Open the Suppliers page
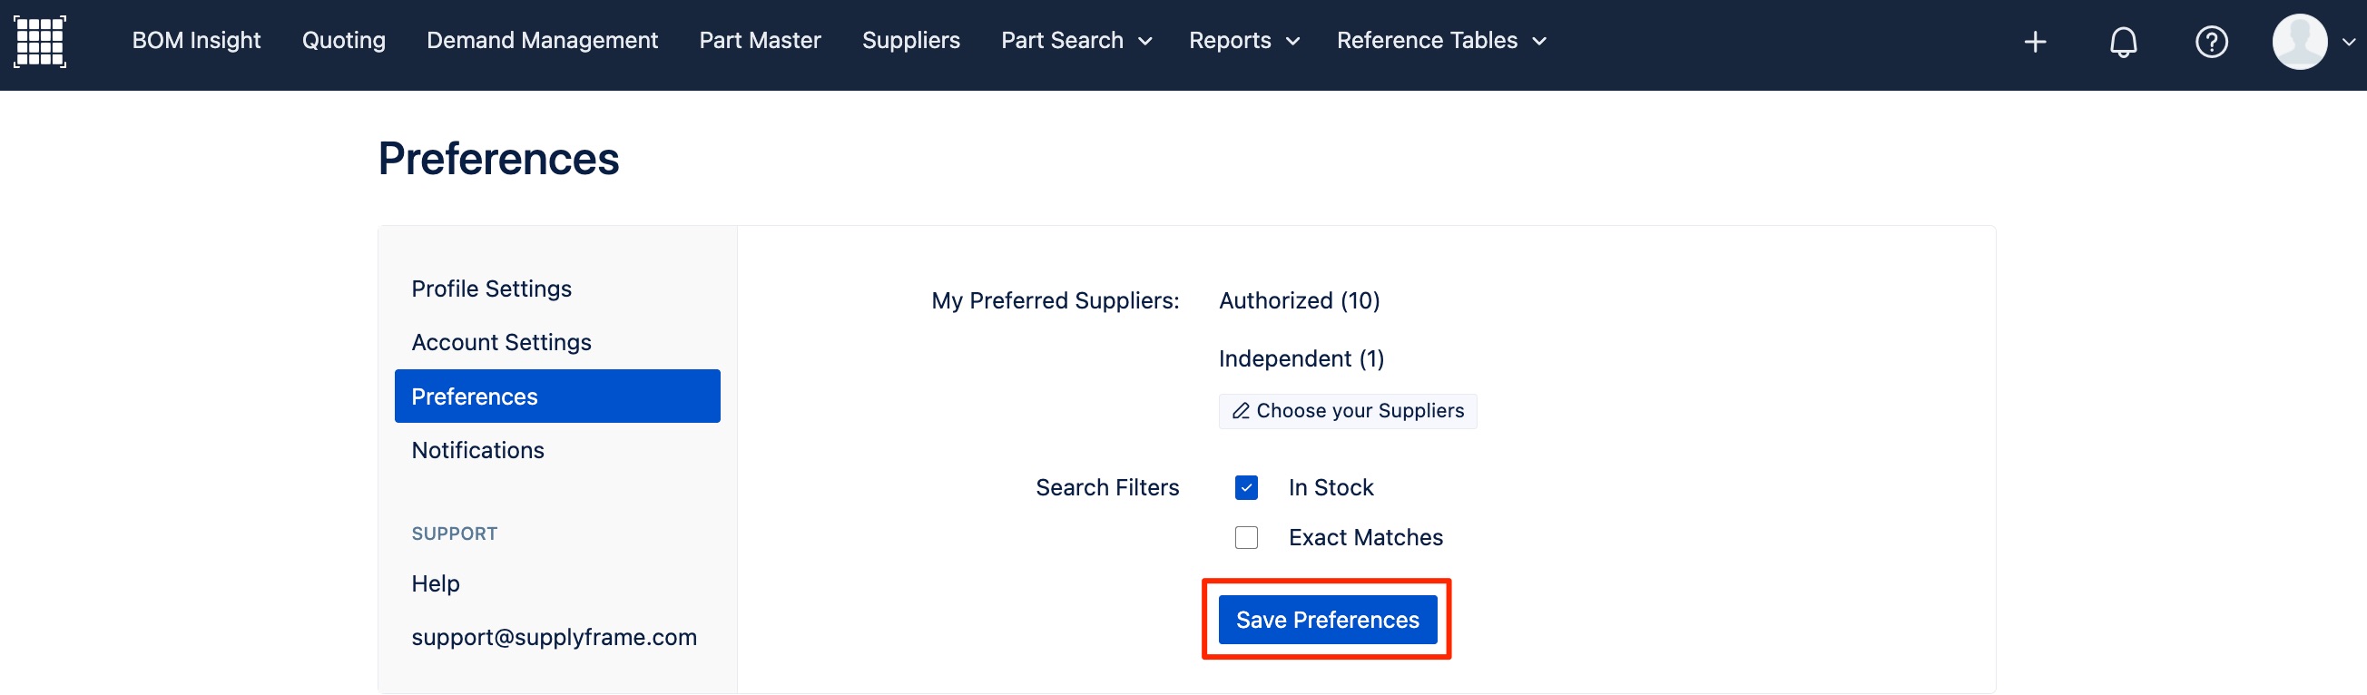 (910, 41)
